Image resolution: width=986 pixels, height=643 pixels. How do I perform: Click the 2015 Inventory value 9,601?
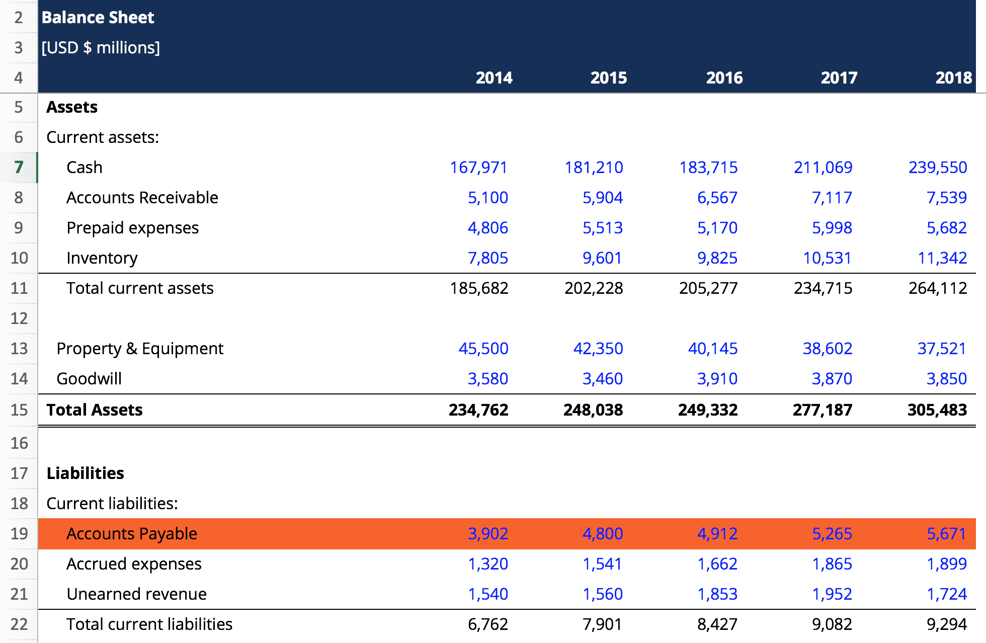pos(602,258)
